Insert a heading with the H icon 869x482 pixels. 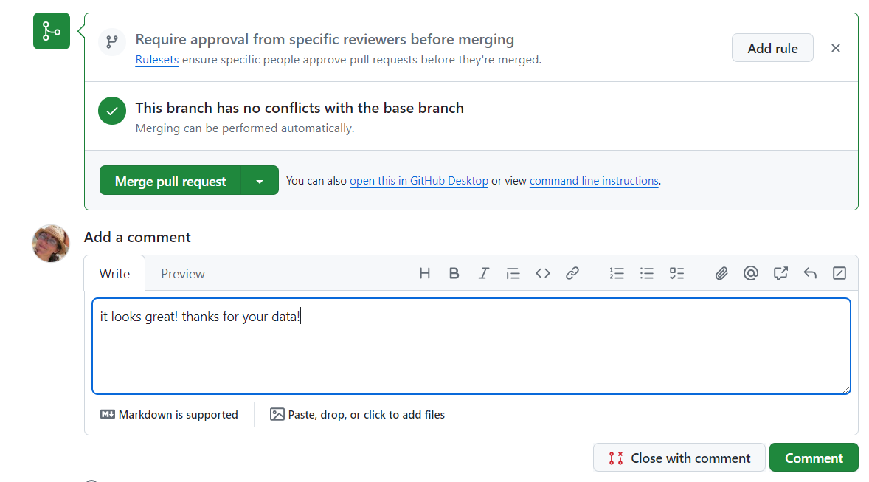(424, 273)
